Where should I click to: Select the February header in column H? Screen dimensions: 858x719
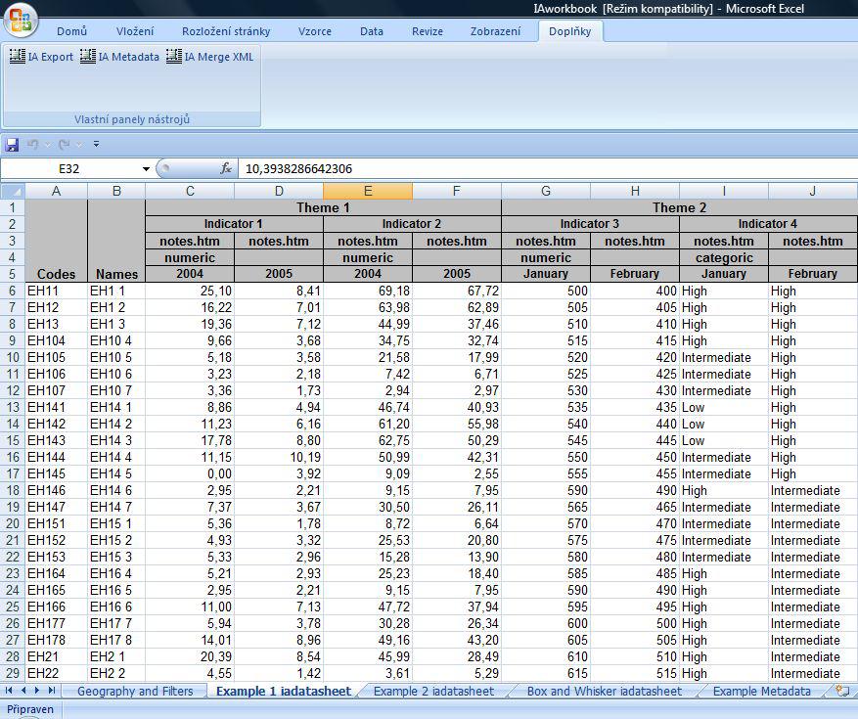[635, 274]
